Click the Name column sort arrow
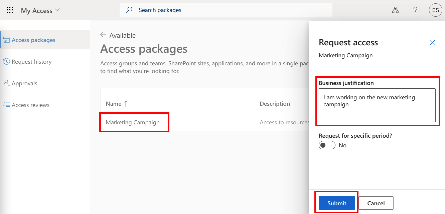445x214 pixels. (126, 104)
